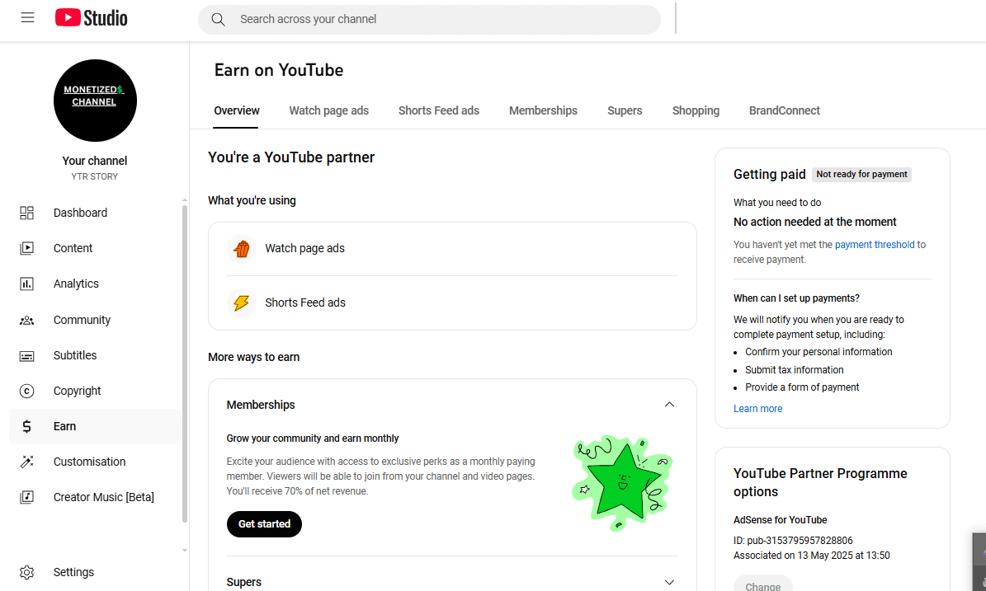
Task: Open Copyright in the sidebar
Action: tap(95, 392)
